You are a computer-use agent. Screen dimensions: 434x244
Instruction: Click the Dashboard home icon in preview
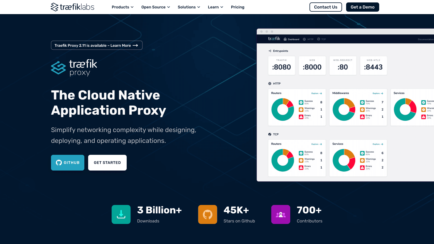[x=285, y=39]
